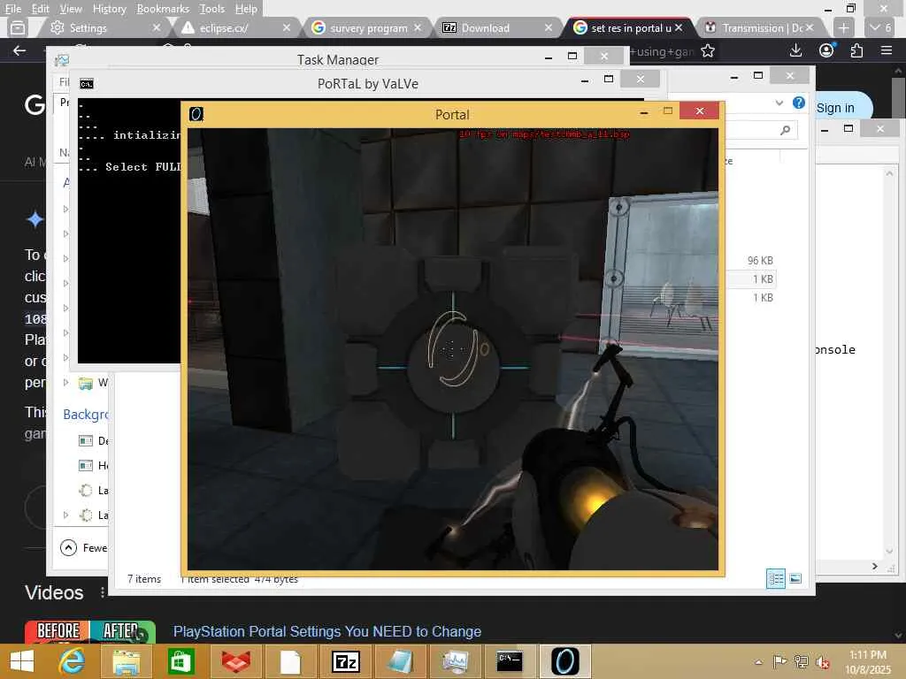Click the console icon in PoRTaL by VaLVe window
The width and height of the screenshot is (906, 679).
coord(87,84)
